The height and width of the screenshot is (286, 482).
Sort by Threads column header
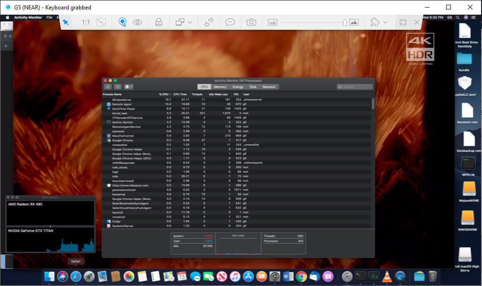(197, 95)
